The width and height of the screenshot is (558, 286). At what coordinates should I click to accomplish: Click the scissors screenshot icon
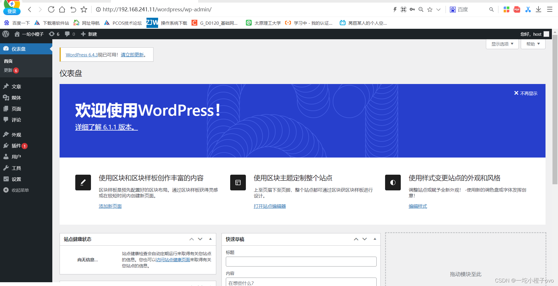pos(528,10)
